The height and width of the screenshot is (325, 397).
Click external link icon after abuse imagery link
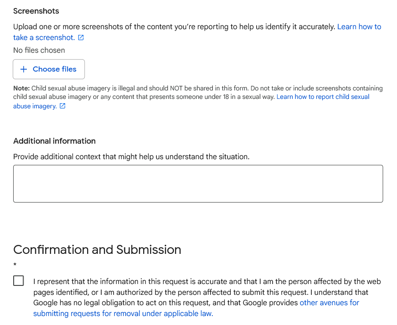(x=62, y=106)
